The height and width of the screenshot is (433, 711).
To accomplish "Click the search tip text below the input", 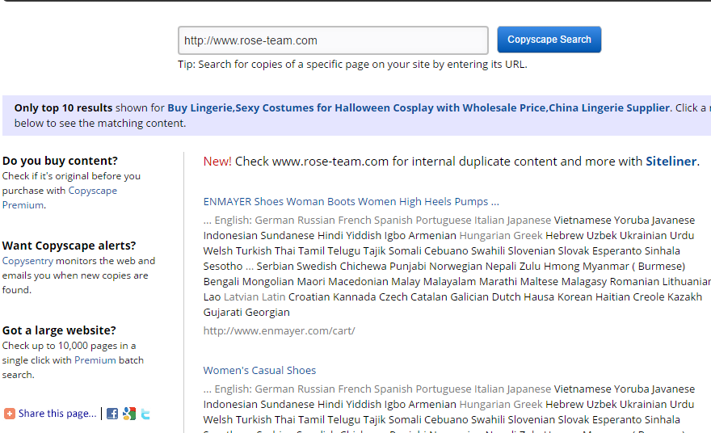I will click(x=352, y=65).
